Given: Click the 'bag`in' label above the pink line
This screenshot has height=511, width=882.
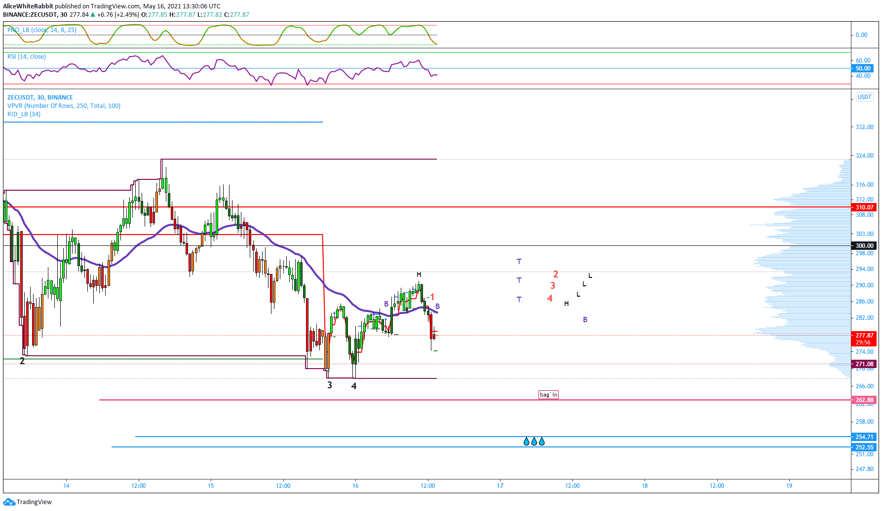Looking at the screenshot, I should (548, 395).
